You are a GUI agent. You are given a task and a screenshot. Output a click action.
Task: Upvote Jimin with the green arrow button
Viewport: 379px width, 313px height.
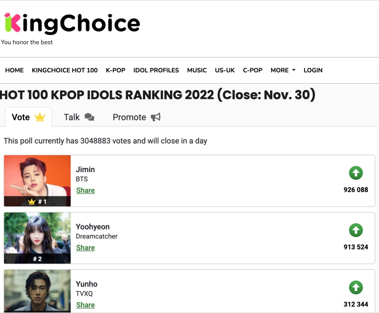coord(356,173)
